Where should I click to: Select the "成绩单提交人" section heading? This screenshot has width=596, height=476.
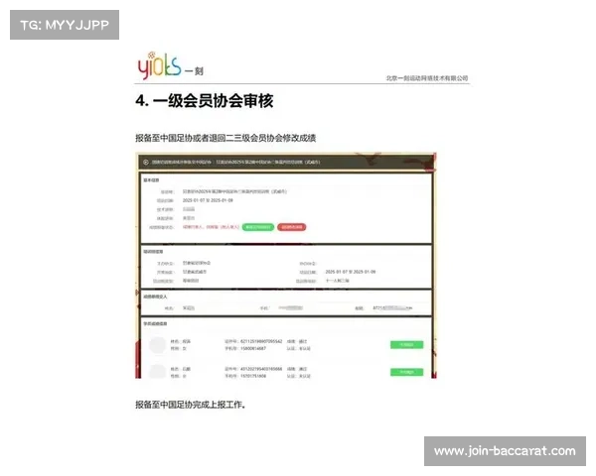tap(155, 297)
